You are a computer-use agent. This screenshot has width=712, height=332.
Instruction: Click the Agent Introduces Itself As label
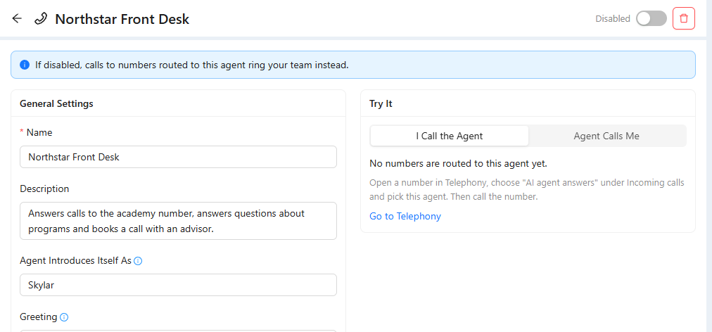point(75,261)
